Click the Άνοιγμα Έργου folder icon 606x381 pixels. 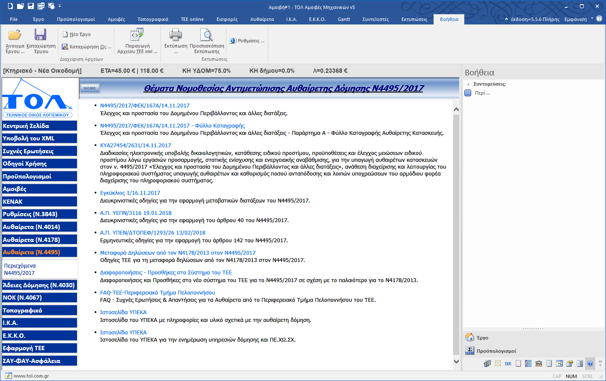coord(15,35)
